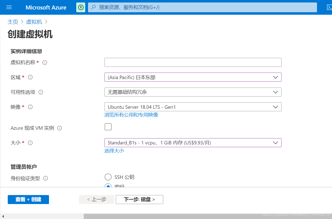Click the search magnifier icon

(93, 7)
